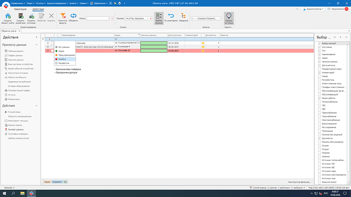Open the Опрос menu

pos(31,4)
